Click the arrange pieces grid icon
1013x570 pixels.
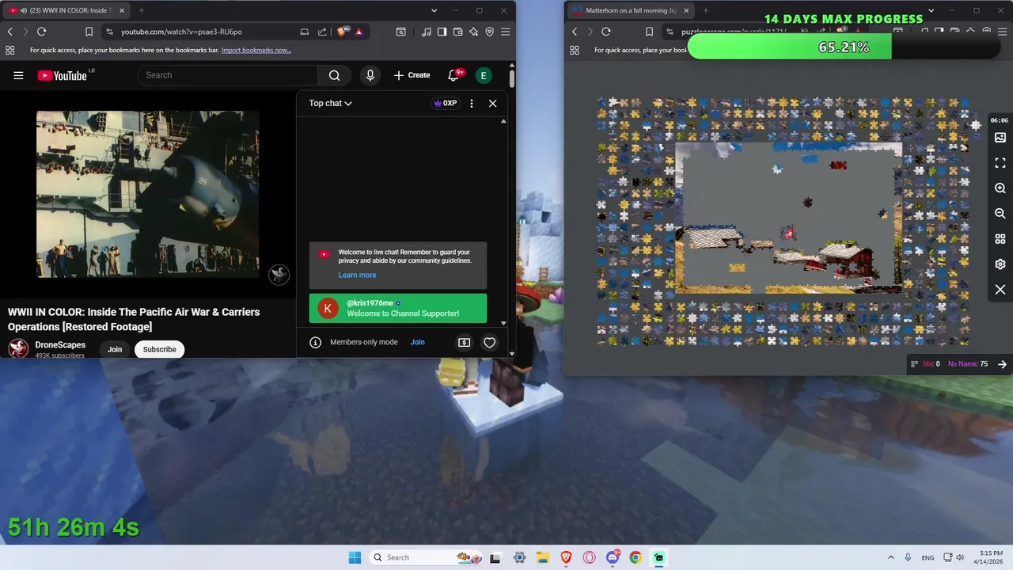tap(1000, 239)
